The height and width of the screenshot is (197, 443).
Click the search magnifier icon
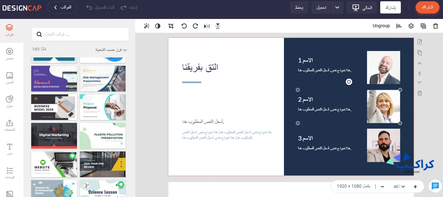[39, 34]
